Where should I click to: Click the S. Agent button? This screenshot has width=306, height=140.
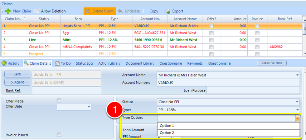point(17,82)
